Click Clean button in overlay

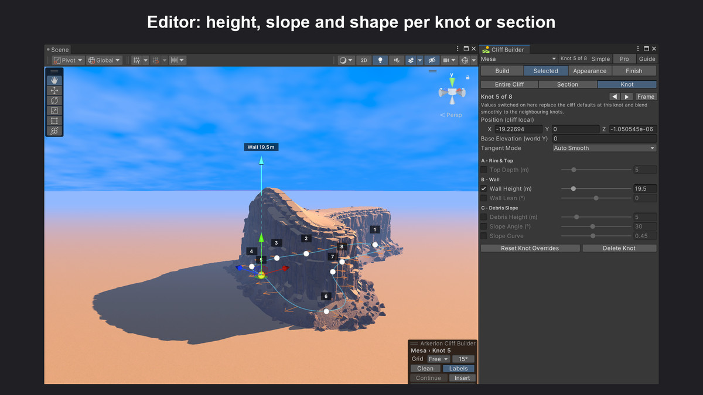pos(425,369)
